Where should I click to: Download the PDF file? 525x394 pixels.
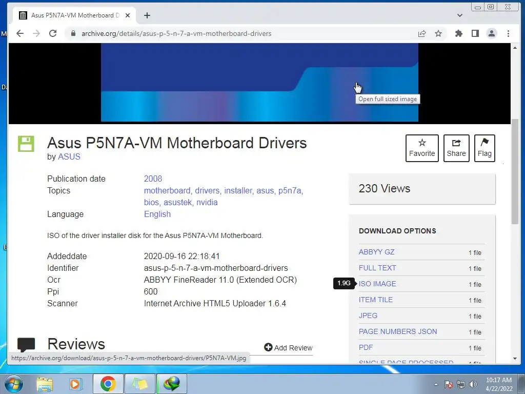(366, 347)
